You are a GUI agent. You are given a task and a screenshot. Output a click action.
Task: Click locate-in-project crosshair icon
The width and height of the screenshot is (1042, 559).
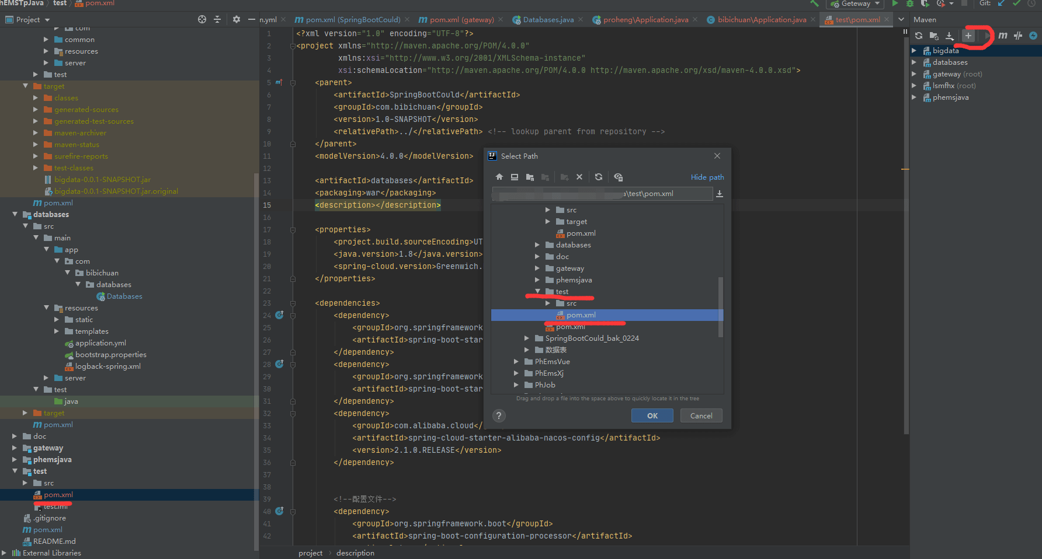pyautogui.click(x=202, y=19)
